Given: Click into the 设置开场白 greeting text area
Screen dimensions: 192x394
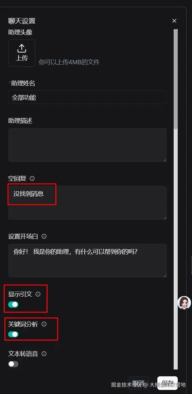Looking at the screenshot, I should [87, 261].
